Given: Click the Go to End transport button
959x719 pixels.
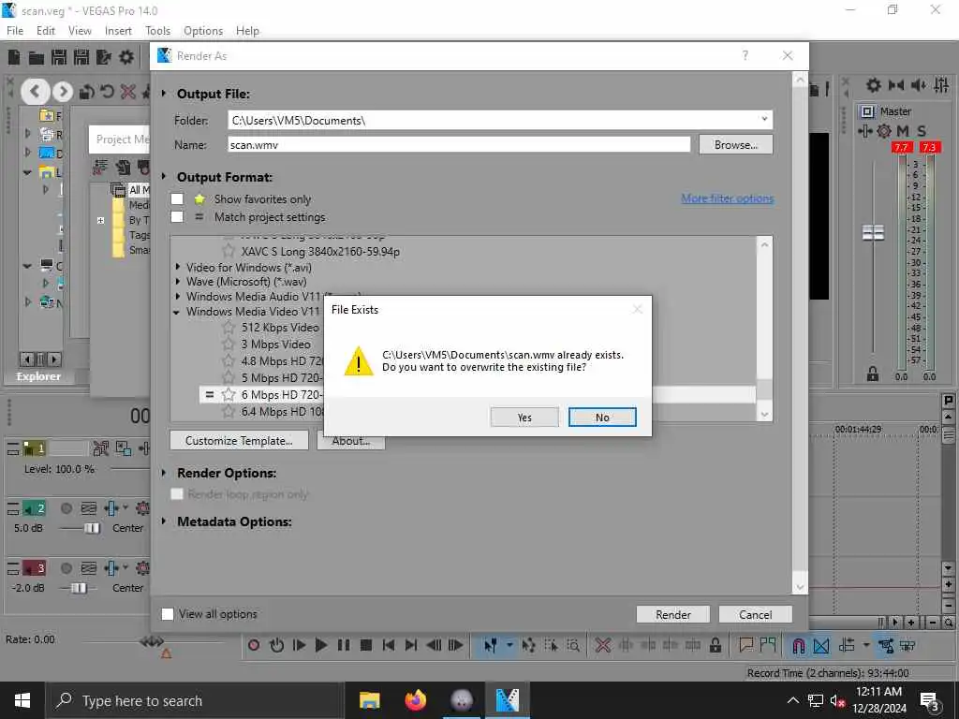Looking at the screenshot, I should click(410, 645).
